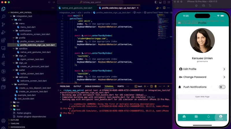Open the Source Control view
This screenshot has width=231, height=129.
pos(3,24)
